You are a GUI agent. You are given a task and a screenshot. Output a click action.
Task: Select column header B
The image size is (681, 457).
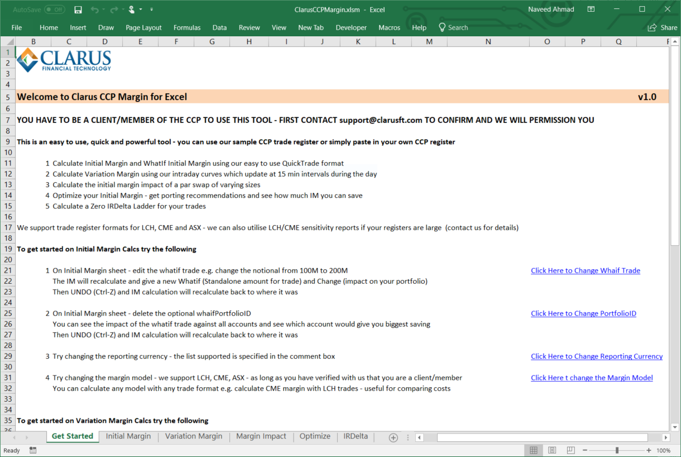33,42
